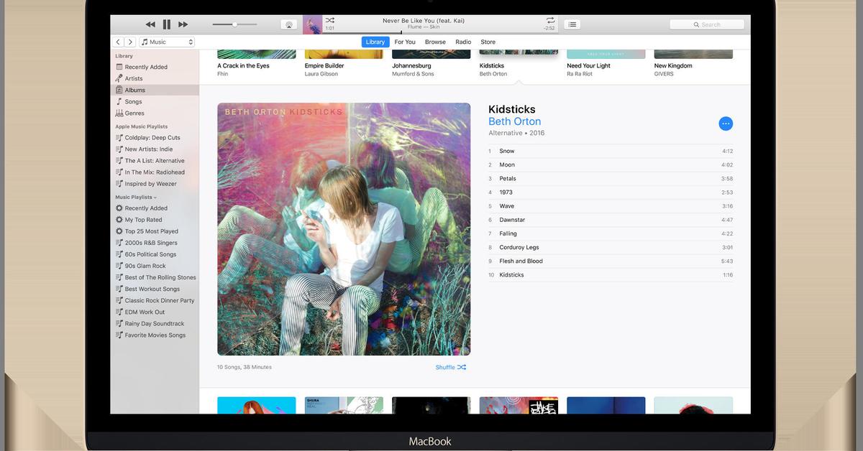This screenshot has height=451, width=863.
Task: Open the EDM Work Out playlist
Action: coord(155,312)
